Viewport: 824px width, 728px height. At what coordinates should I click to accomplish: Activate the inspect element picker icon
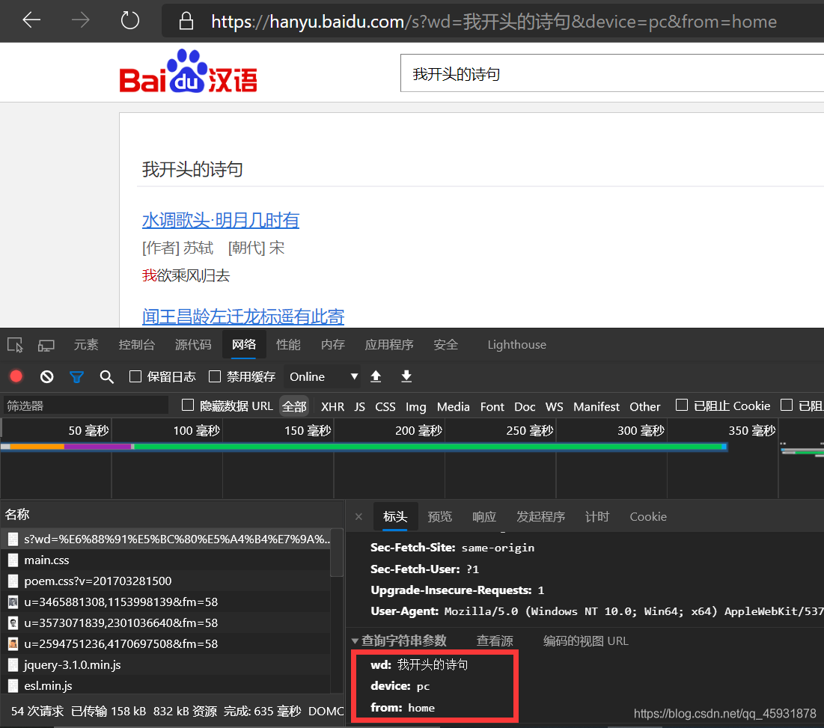coord(15,345)
